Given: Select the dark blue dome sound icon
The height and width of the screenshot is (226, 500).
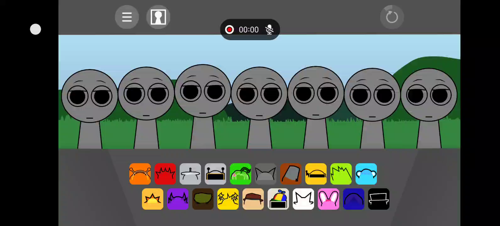Looking at the screenshot, I should pyautogui.click(x=354, y=199).
